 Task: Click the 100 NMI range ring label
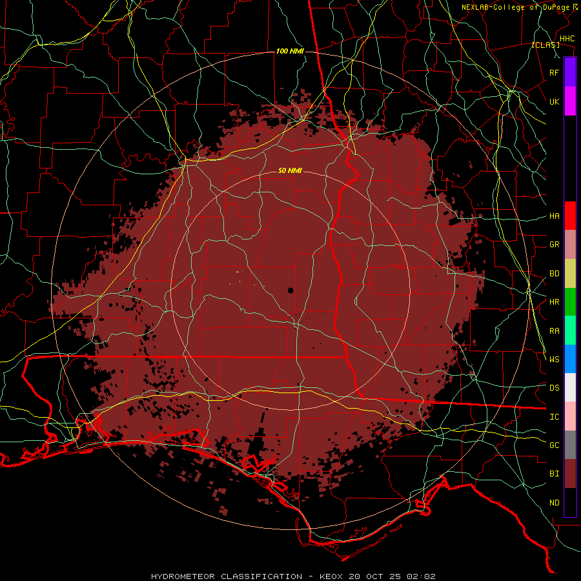coord(290,51)
